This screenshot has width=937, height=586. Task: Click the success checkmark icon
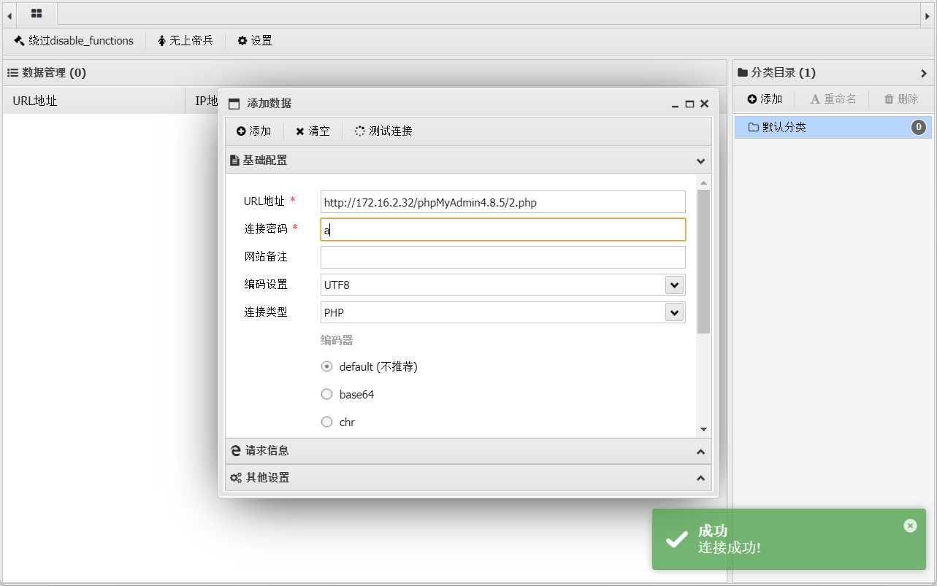click(677, 539)
